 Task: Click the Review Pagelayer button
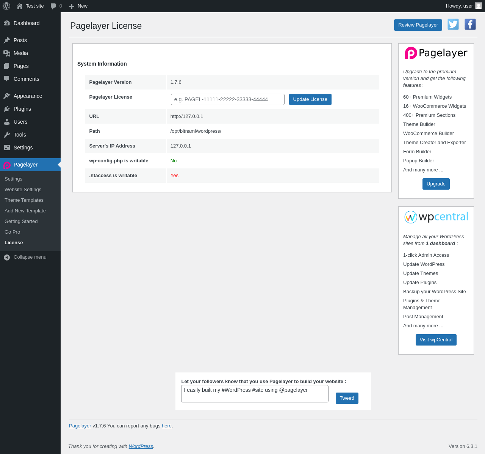tap(418, 25)
